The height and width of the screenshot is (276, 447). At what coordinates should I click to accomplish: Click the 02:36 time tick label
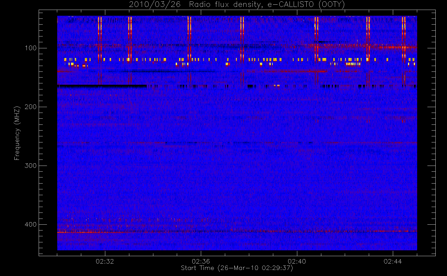[x=201, y=261]
